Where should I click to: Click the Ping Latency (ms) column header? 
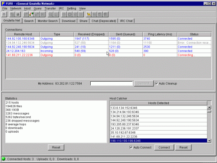point(160,34)
